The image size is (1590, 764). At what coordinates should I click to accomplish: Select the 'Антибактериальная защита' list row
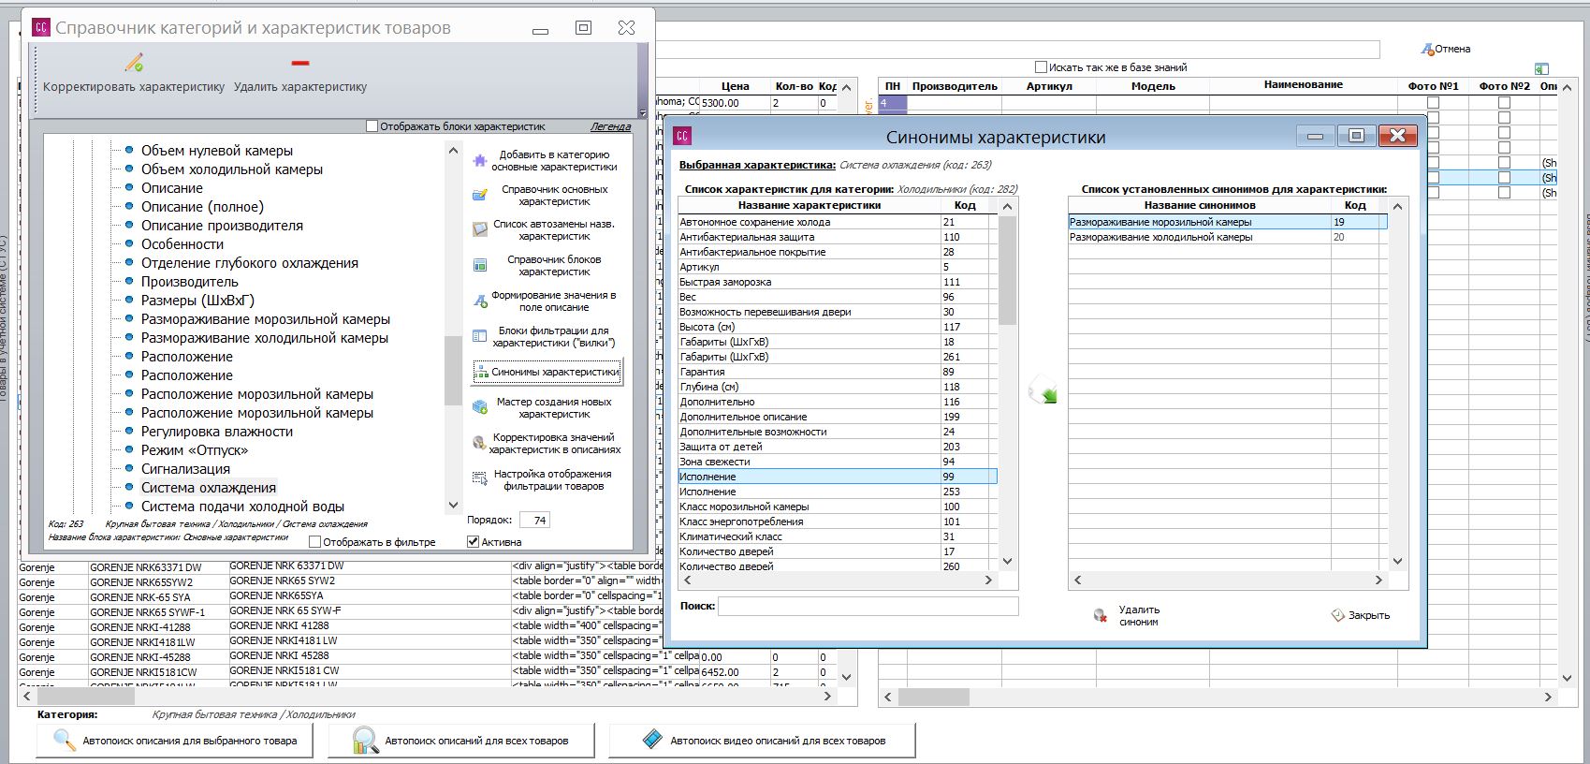(838, 237)
